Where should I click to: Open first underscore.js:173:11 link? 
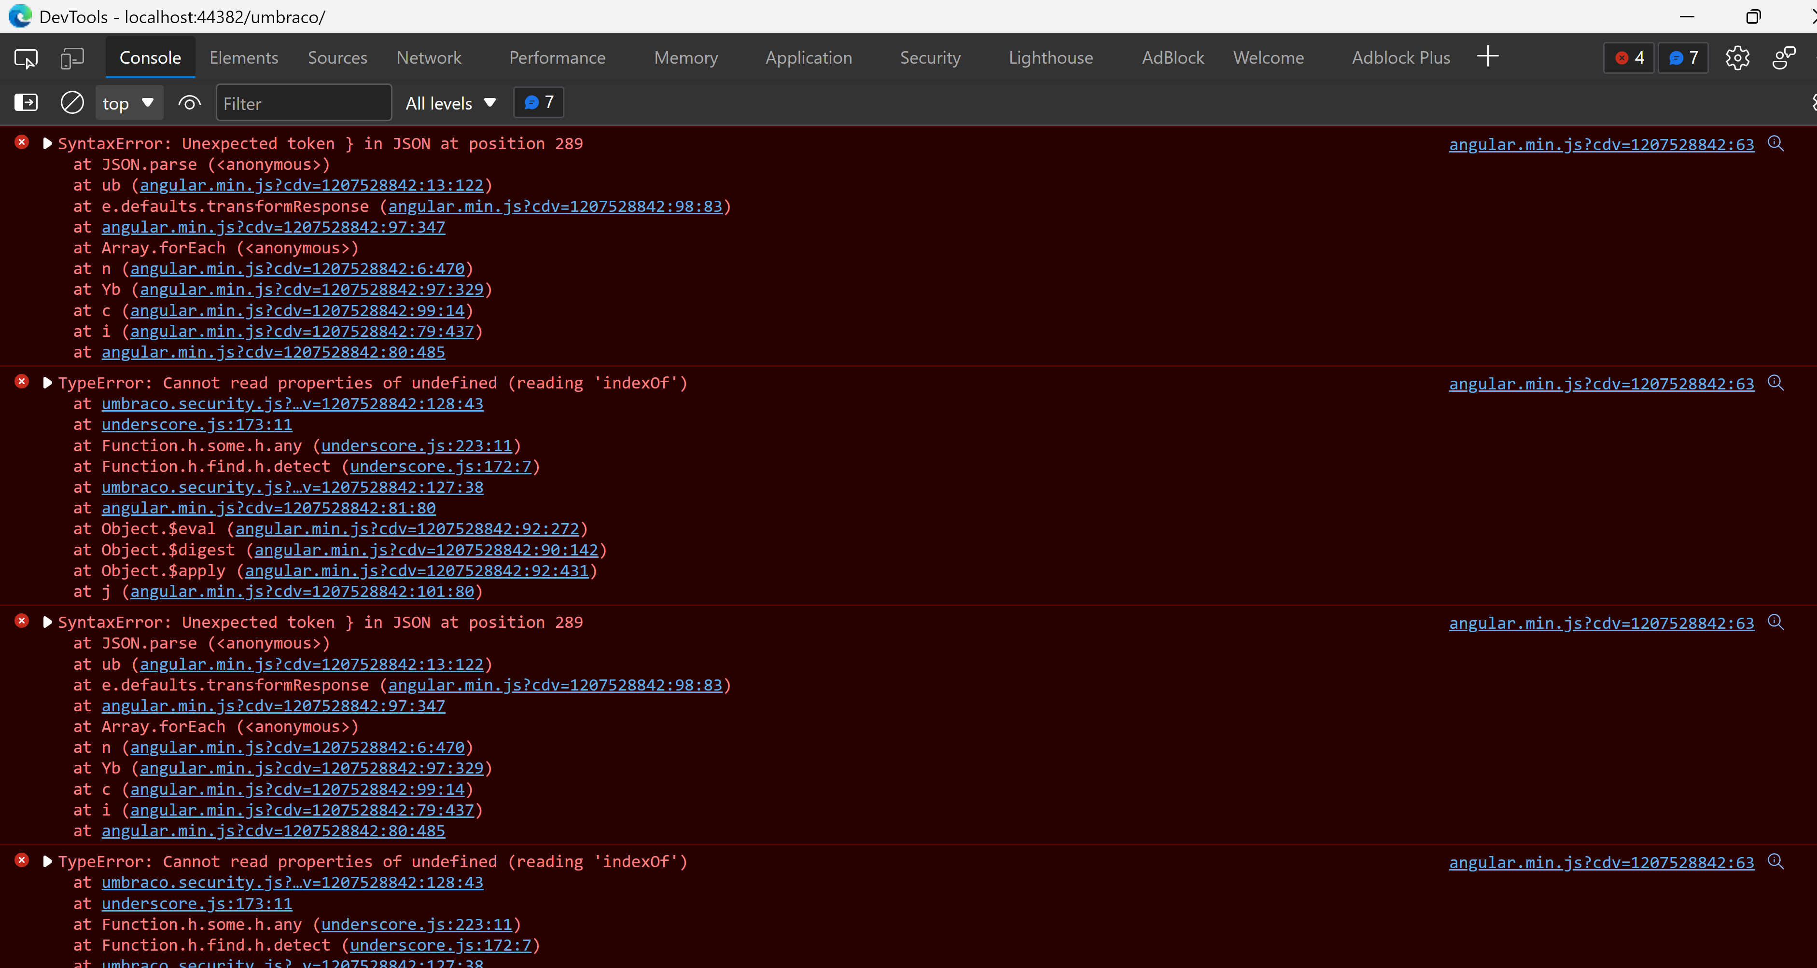tap(197, 425)
